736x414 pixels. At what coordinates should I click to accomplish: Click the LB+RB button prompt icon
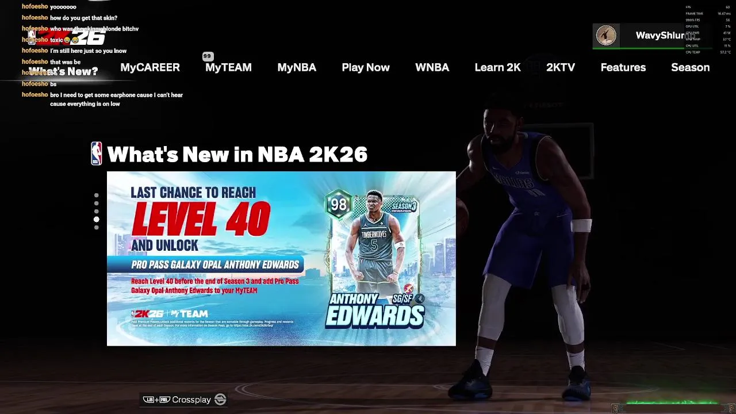pyautogui.click(x=156, y=400)
